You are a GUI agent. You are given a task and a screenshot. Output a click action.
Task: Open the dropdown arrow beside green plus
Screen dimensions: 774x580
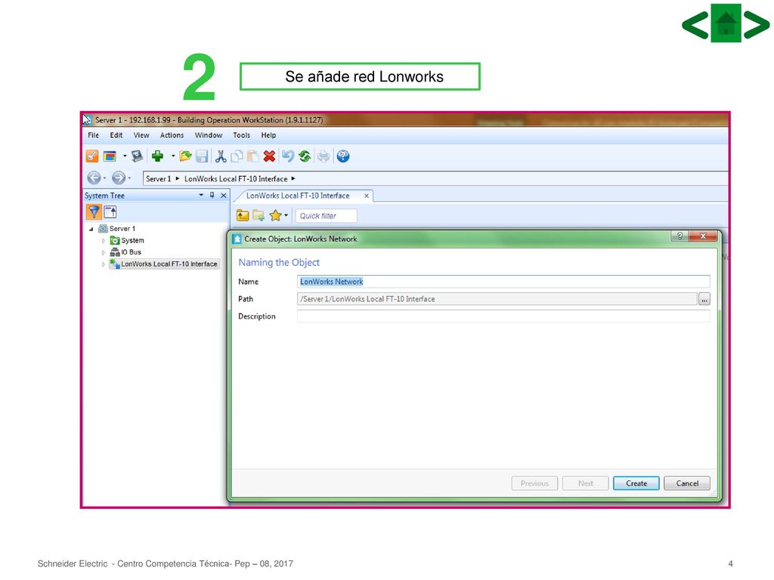[x=173, y=156]
